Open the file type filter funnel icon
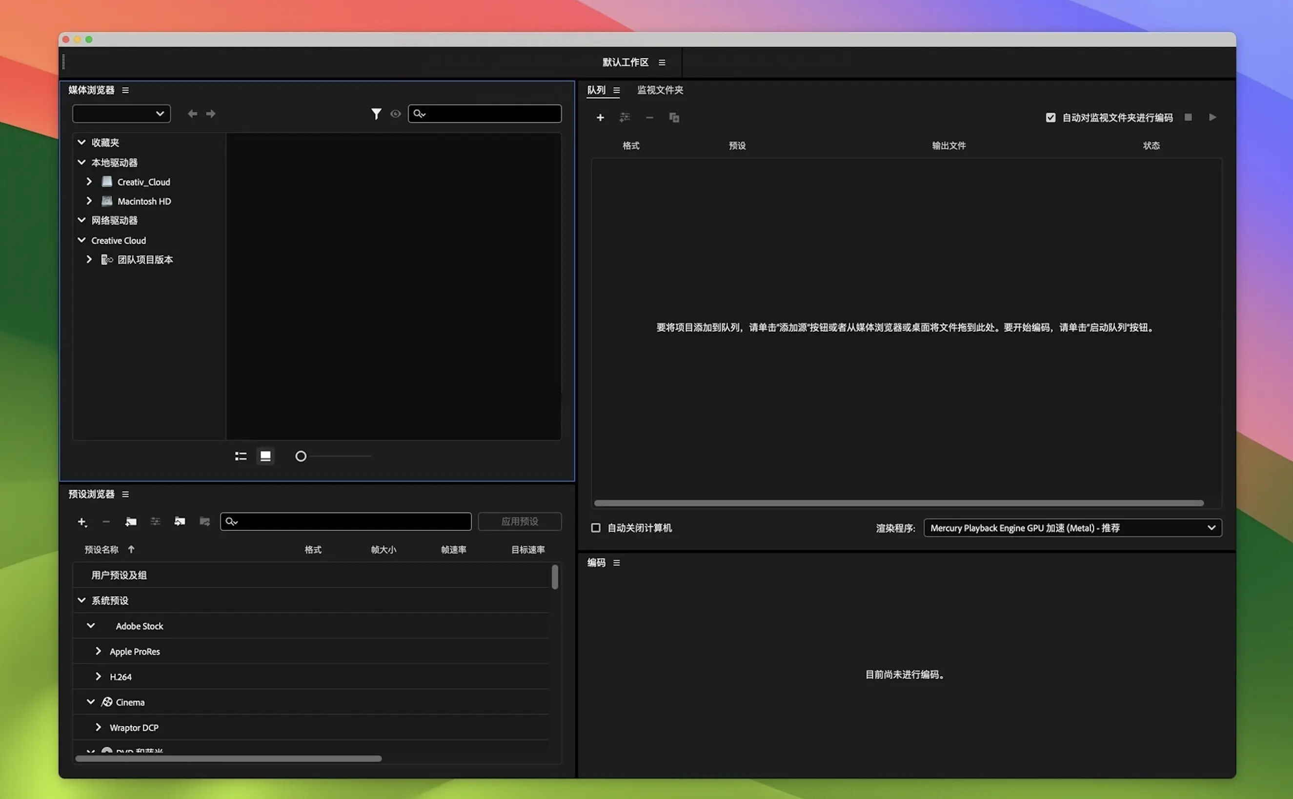This screenshot has height=799, width=1293. [x=376, y=114]
